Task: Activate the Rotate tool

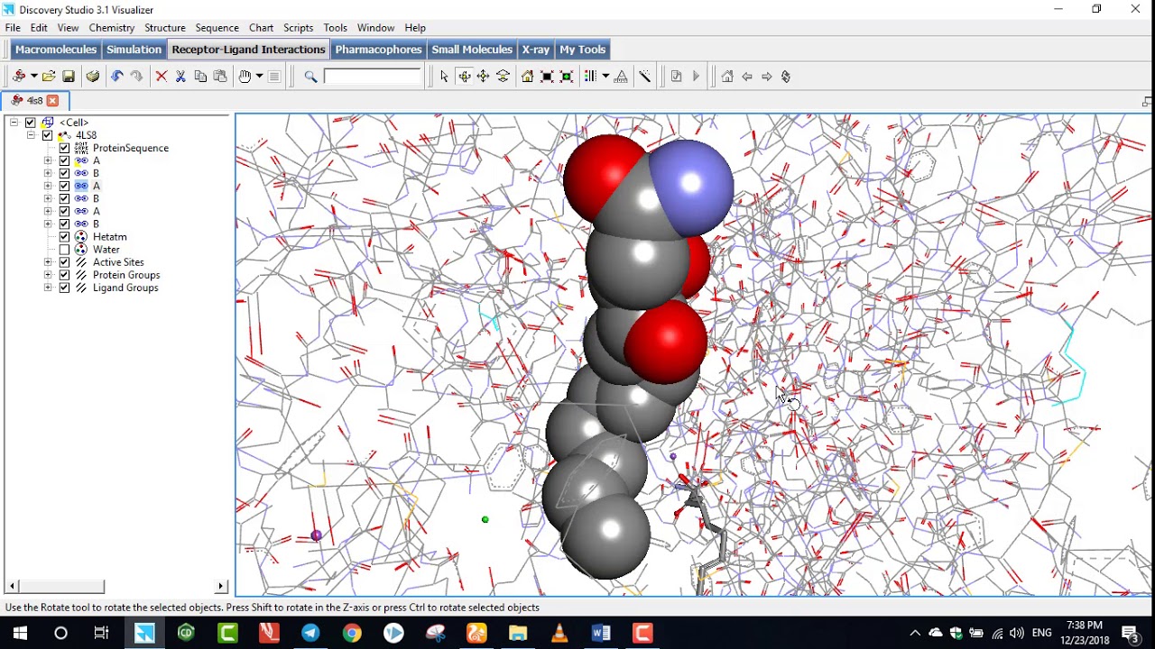Action: 464,77
